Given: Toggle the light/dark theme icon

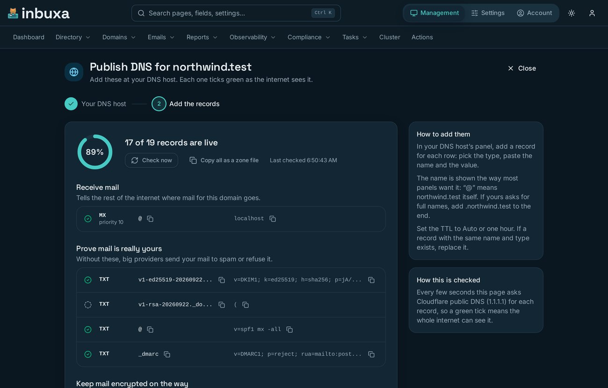Looking at the screenshot, I should (572, 13).
